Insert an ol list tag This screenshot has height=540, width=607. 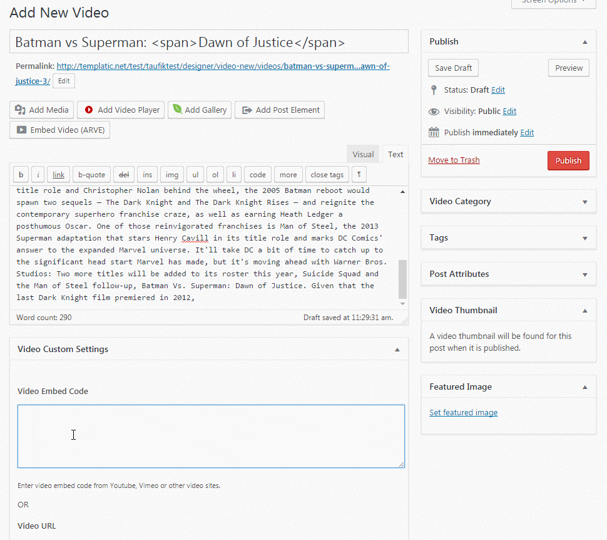215,174
